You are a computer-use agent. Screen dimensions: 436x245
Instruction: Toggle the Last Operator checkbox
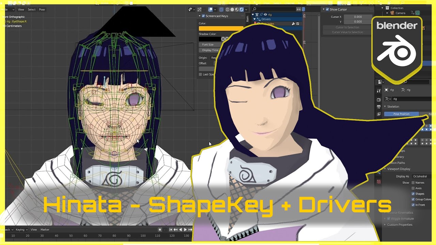tap(200, 75)
